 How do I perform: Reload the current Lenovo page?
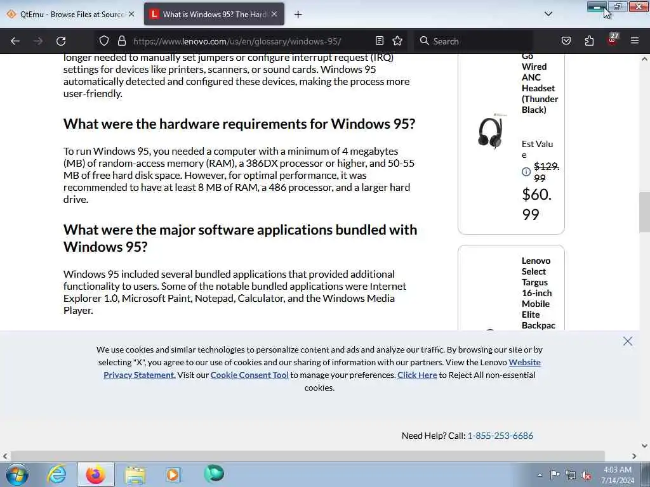(x=61, y=41)
